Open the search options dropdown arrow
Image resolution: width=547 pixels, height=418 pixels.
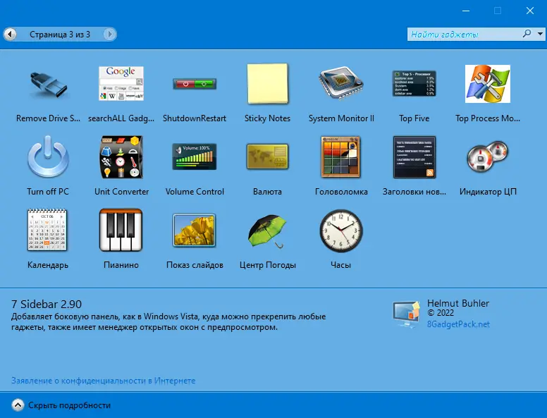point(540,35)
